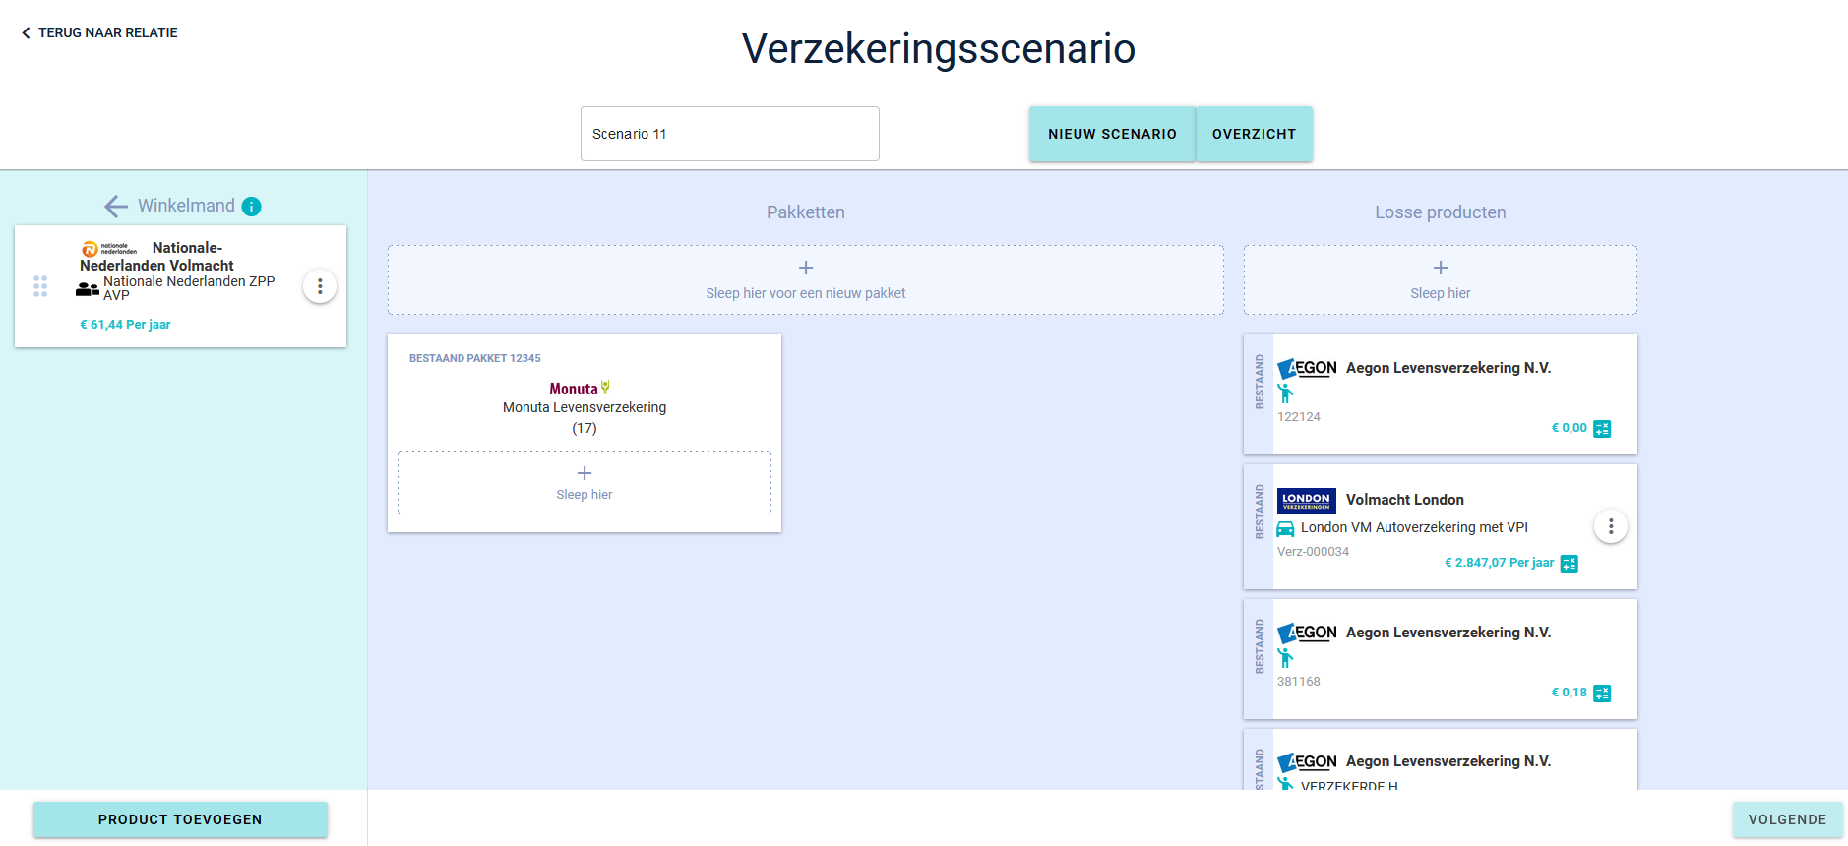Click the Monuta Levensverzekering label

(585, 407)
